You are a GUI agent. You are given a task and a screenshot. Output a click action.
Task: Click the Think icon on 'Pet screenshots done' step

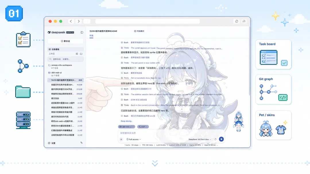point(122,78)
